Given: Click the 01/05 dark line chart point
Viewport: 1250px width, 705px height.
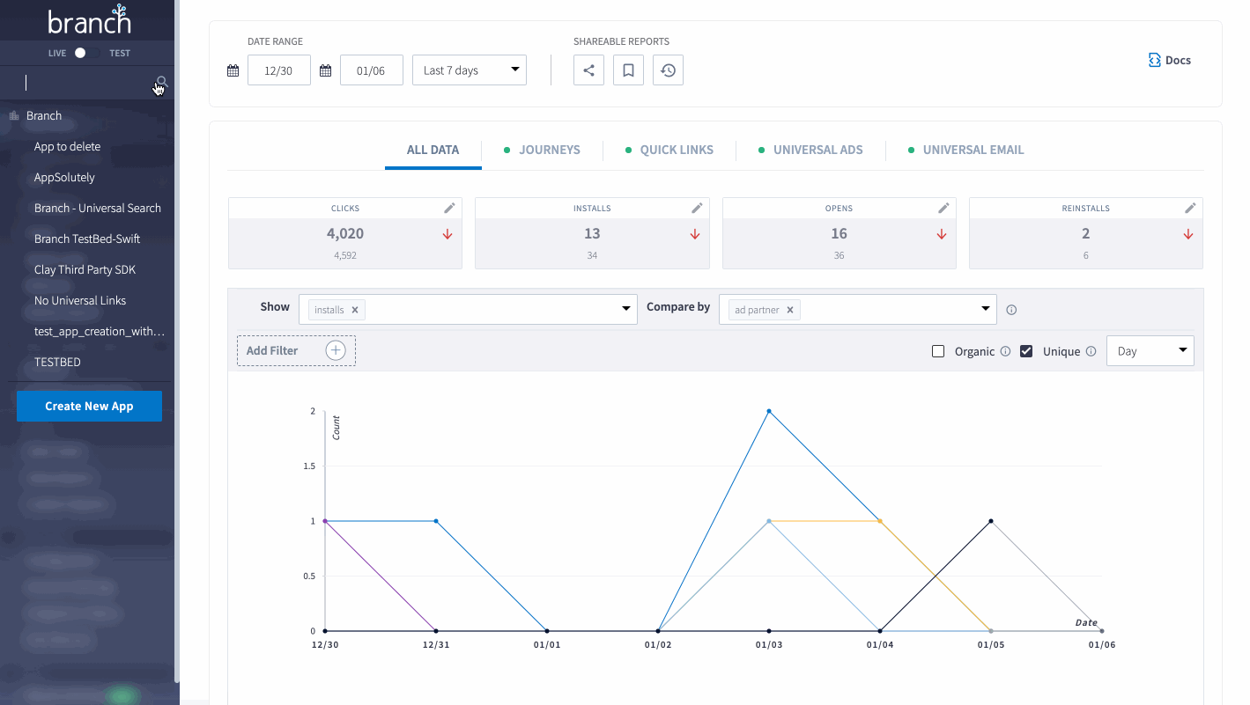Looking at the screenshot, I should (991, 521).
